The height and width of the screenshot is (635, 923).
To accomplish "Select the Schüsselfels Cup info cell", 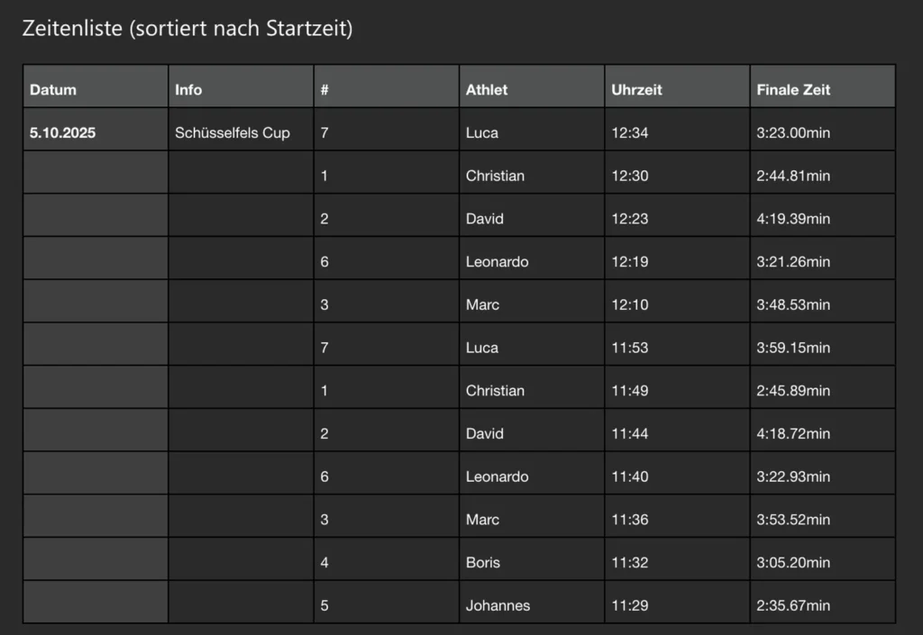I will 233,133.
